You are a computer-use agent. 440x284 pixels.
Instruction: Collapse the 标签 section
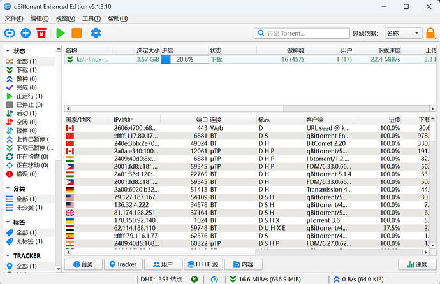pyautogui.click(x=8, y=222)
